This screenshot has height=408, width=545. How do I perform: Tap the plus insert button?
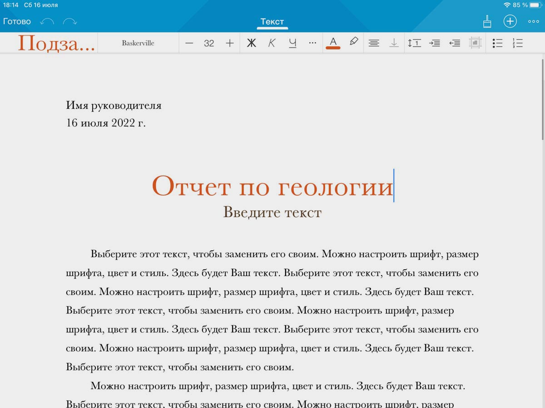510,21
